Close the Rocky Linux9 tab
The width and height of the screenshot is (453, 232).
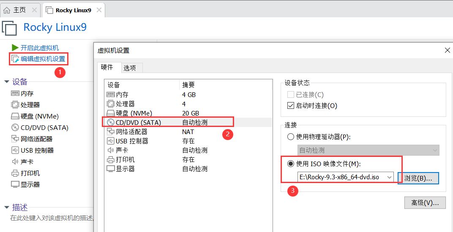(99, 10)
